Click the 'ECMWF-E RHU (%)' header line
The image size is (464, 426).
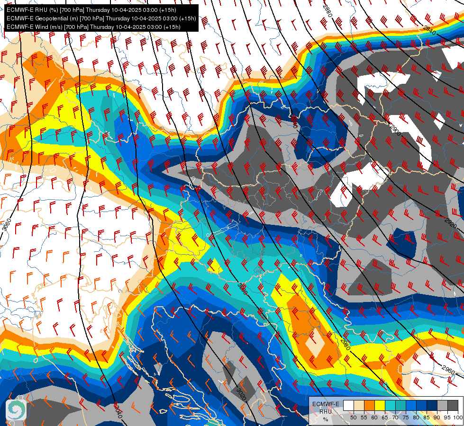pyautogui.click(x=91, y=10)
